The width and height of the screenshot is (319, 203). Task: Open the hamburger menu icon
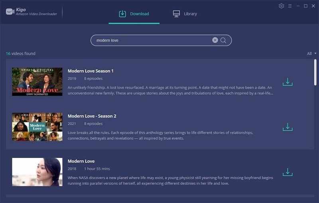290,6
